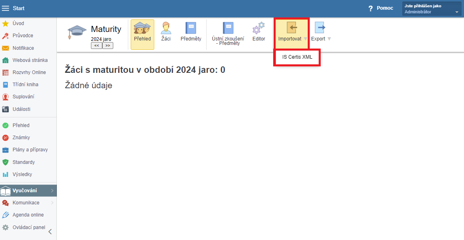
Task: Open Ovládací panel sidebar entry
Action: (28, 227)
